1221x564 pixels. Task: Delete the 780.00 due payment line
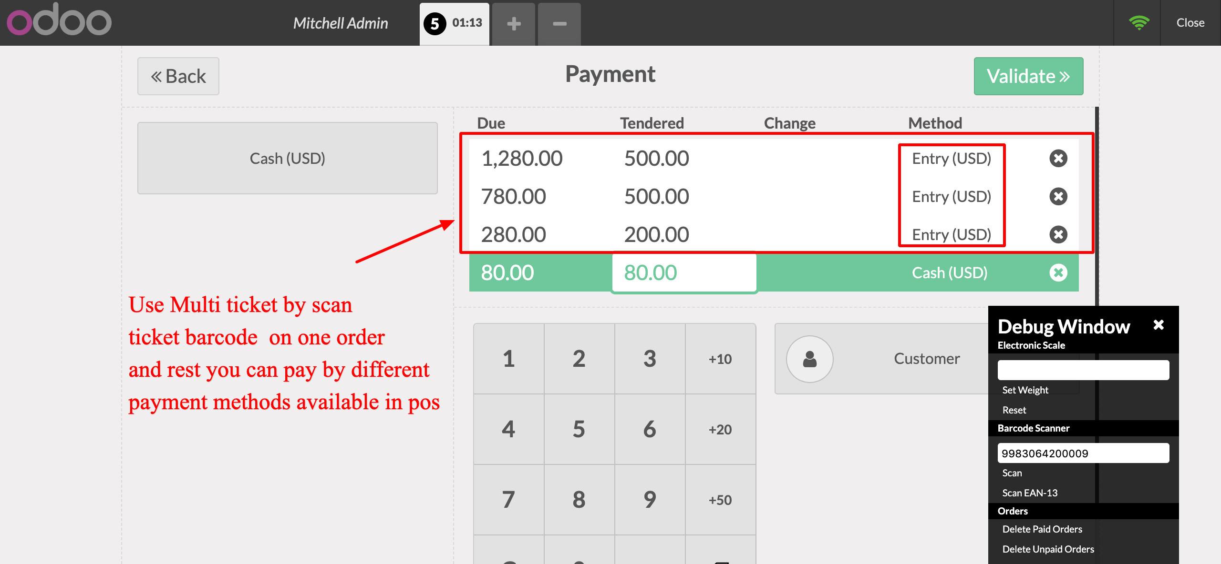click(x=1058, y=196)
